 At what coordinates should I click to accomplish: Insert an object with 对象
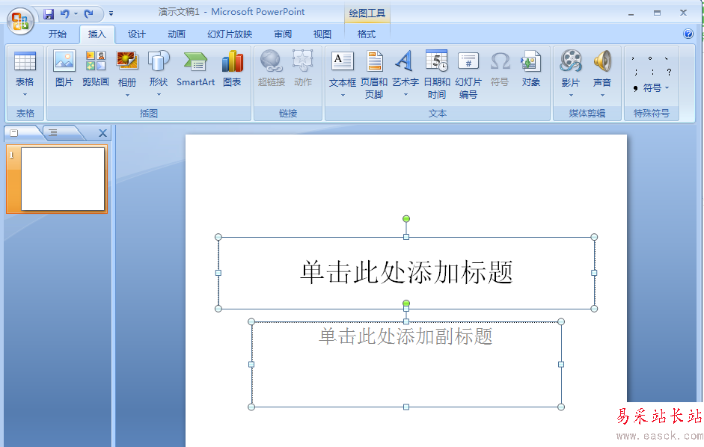pos(530,68)
